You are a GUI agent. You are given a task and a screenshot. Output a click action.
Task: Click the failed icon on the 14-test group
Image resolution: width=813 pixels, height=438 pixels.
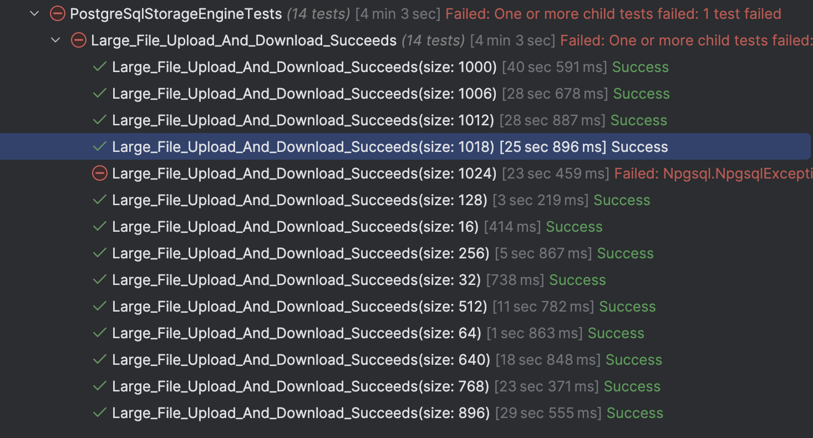pyautogui.click(x=79, y=40)
